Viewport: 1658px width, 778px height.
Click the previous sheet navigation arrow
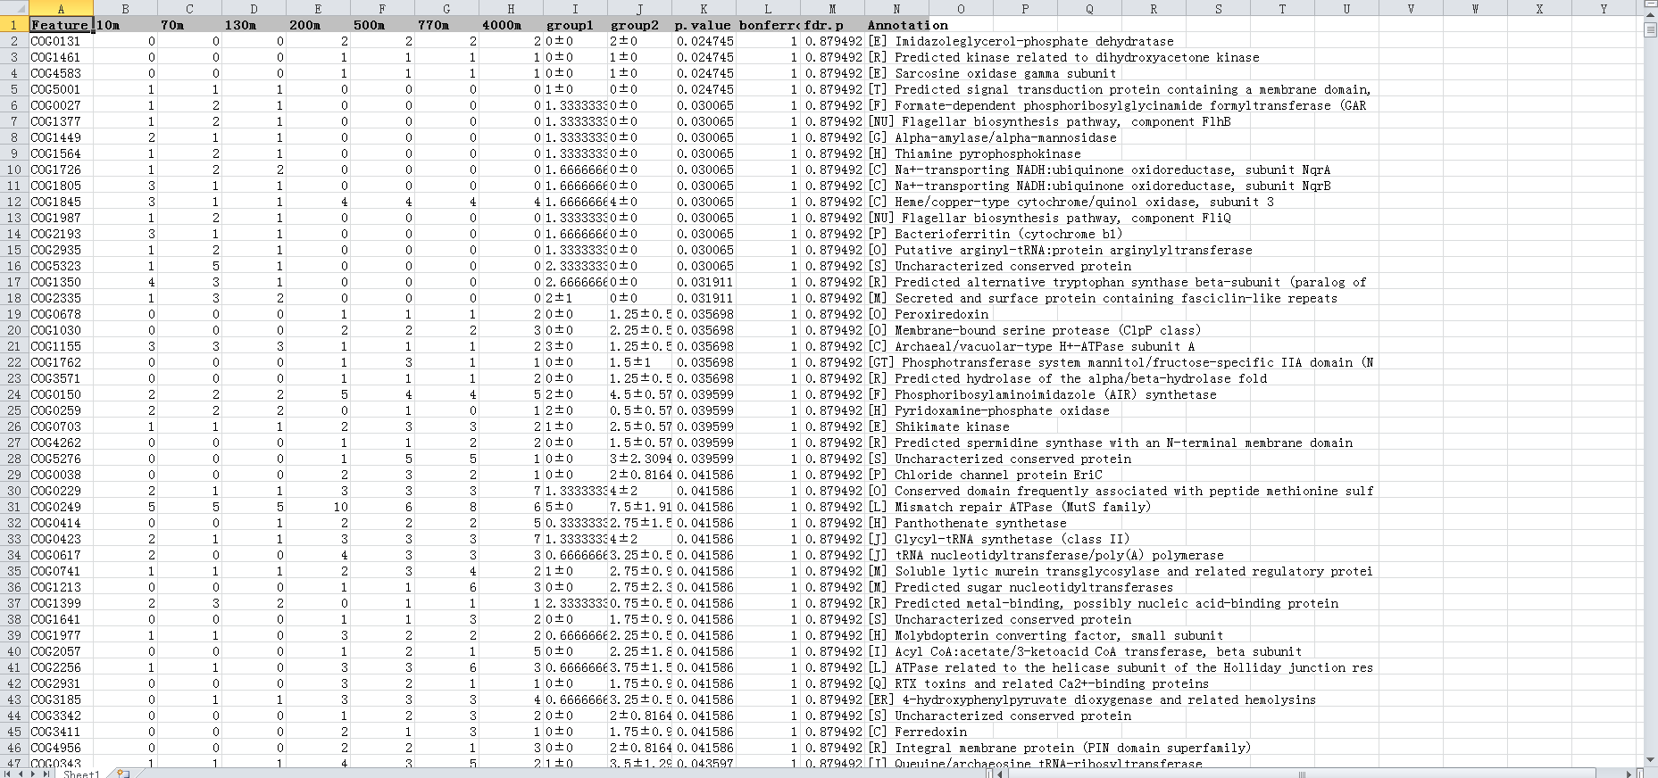click(21, 774)
